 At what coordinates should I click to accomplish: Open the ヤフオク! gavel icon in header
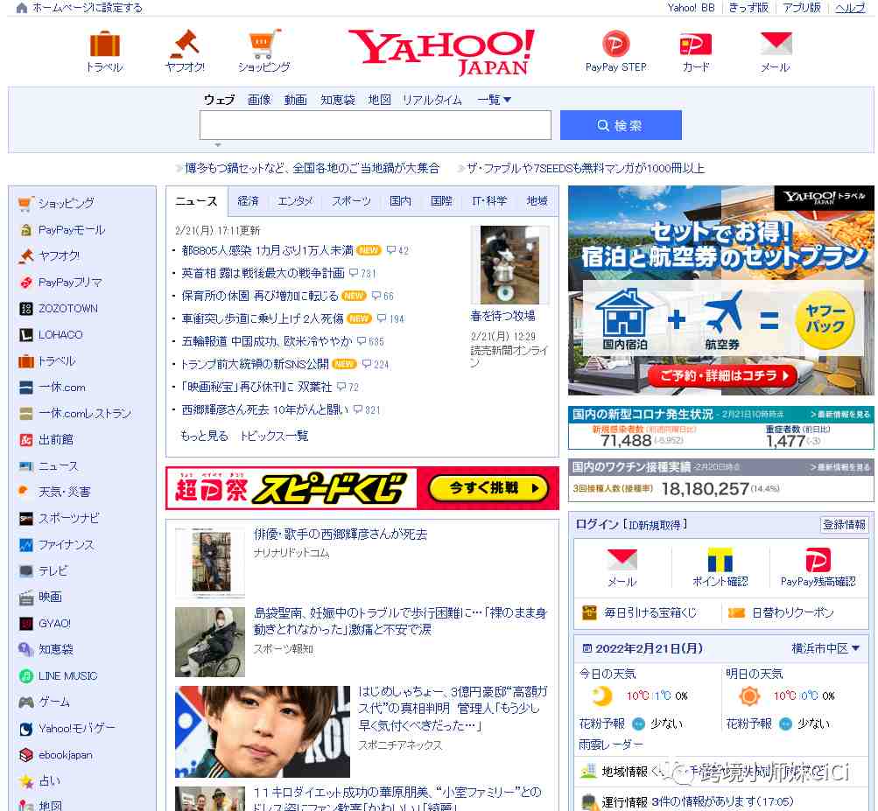tap(185, 45)
